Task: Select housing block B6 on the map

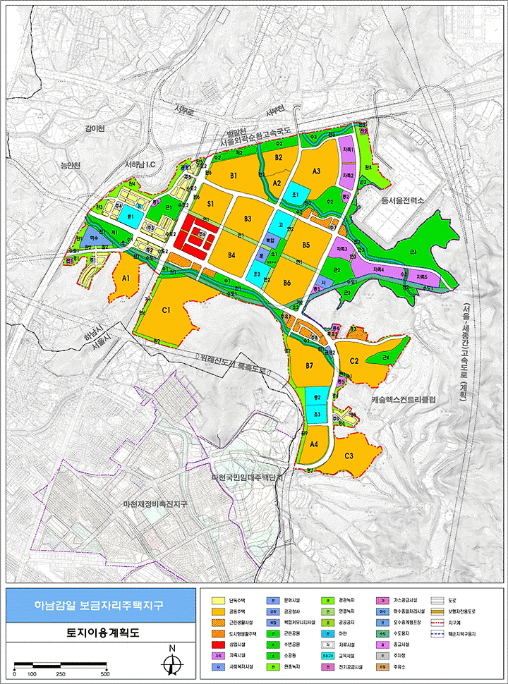Action: (x=286, y=283)
